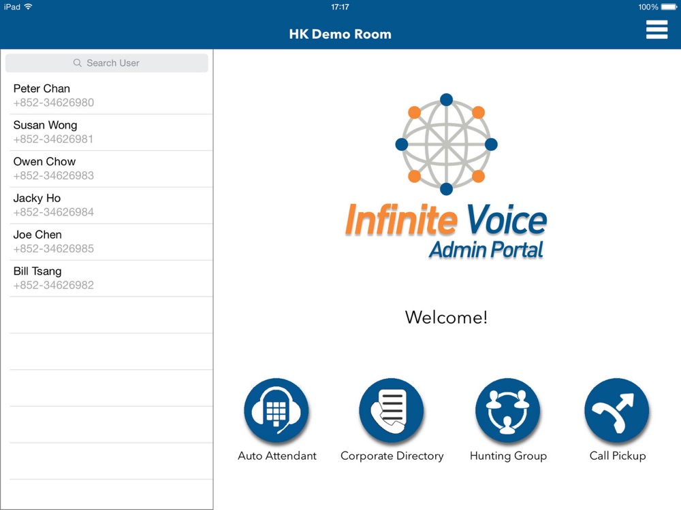
Task: Click the Admin Portal text
Action: tap(486, 250)
